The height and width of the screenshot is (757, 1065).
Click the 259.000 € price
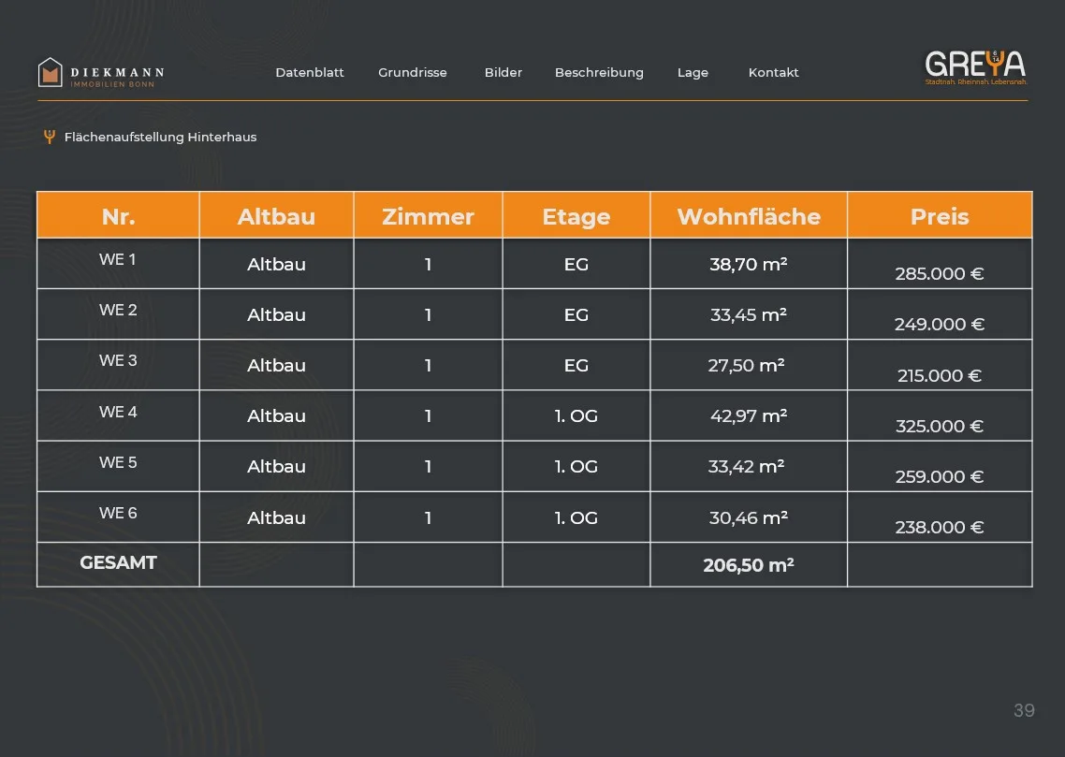click(940, 476)
